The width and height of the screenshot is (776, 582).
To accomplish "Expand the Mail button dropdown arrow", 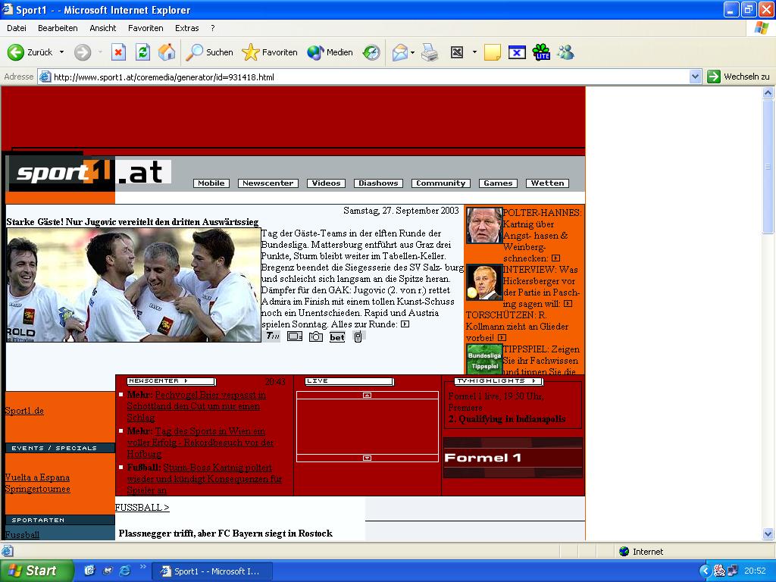I will [412, 52].
